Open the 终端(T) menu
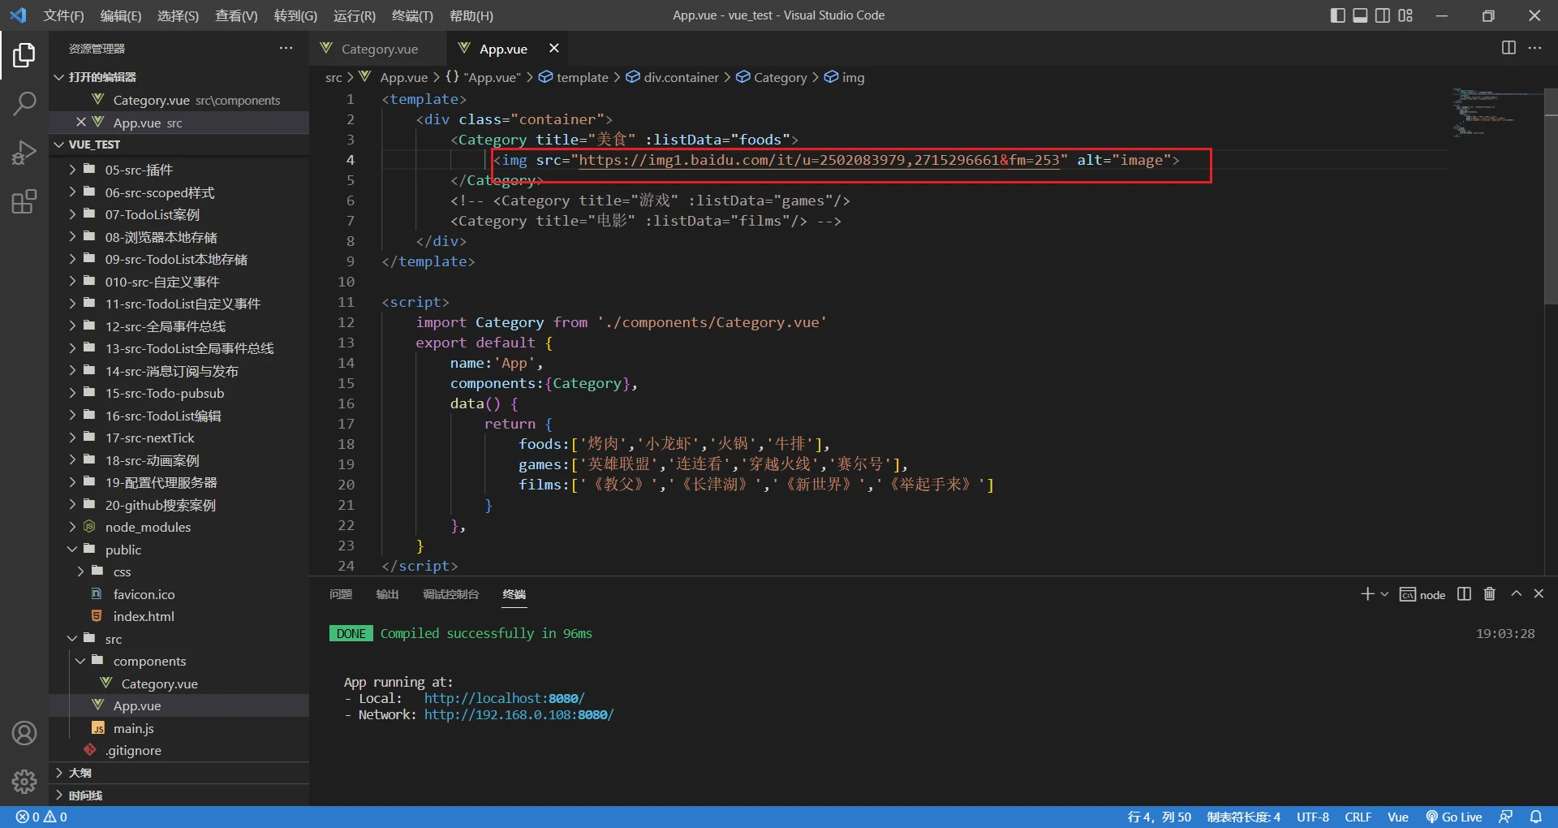Viewport: 1558px width, 828px height. point(412,15)
